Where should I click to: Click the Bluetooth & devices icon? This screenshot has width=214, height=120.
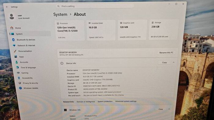(13, 40)
